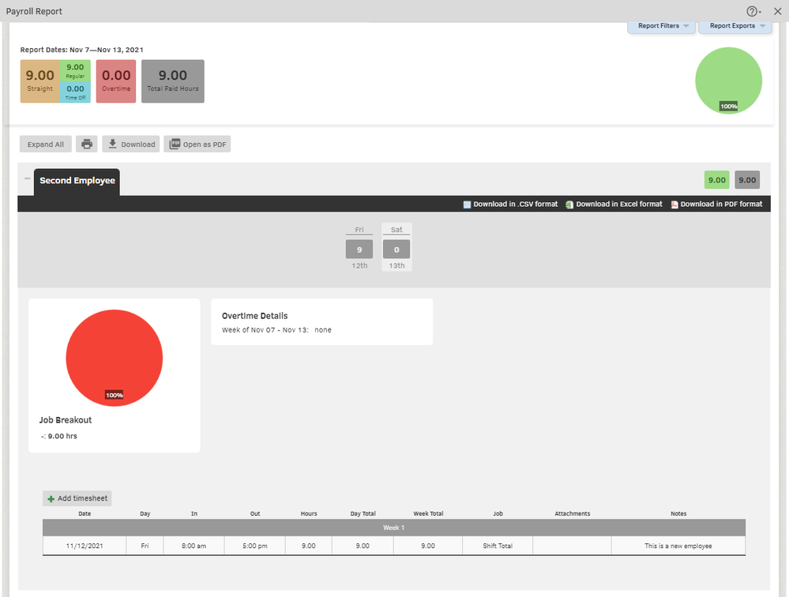Click the Hours column header

309,513
